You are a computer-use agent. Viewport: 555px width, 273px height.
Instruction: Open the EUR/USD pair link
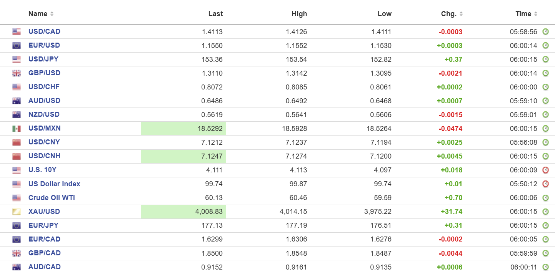(x=44, y=45)
